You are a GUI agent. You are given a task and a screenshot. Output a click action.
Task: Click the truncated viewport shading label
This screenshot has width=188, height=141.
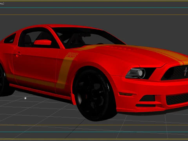tap(2, 4)
